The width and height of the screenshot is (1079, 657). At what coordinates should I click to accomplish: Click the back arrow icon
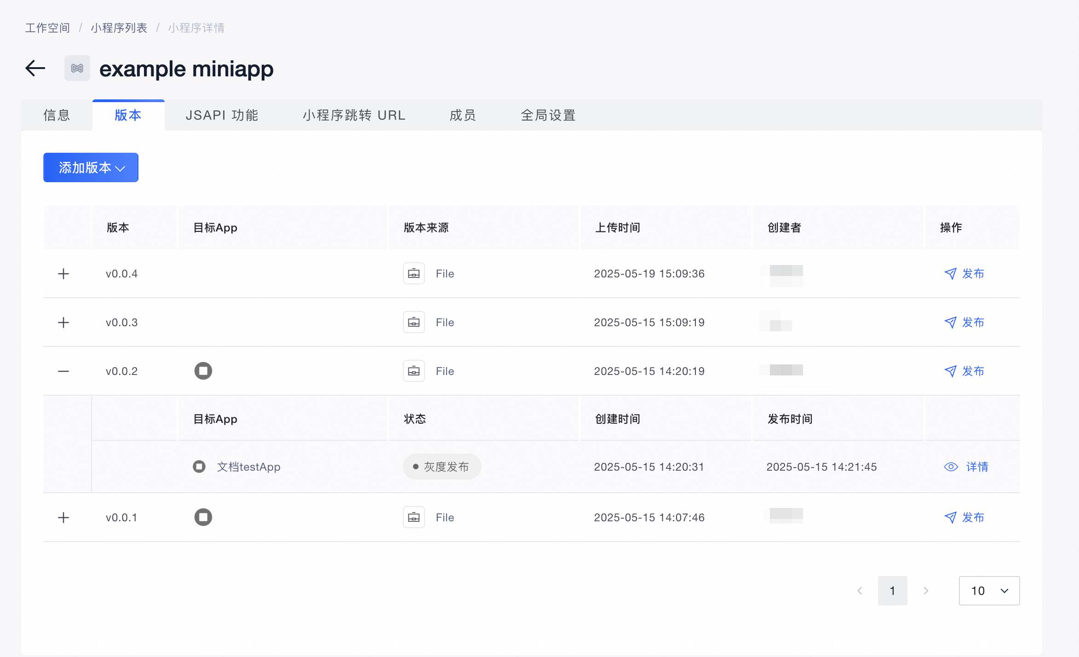pos(35,69)
